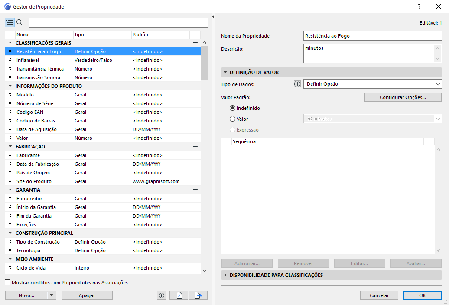Screen dimensions: 449x305
Task: Open the Novo button dropdown arrow
Action: click(52, 295)
